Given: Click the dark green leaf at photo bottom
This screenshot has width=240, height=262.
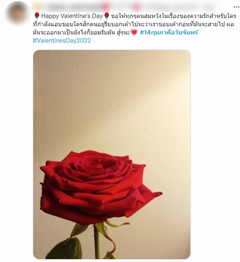Looking at the screenshot, I should (x=67, y=249).
